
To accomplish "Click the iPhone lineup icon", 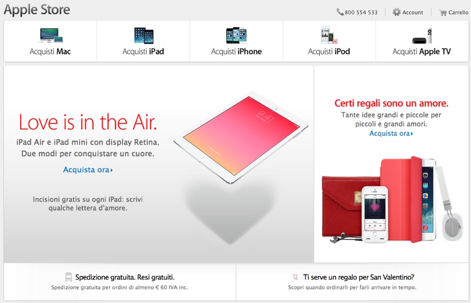I will (x=237, y=35).
